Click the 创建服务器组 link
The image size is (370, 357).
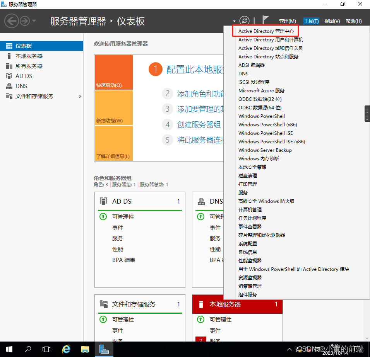(x=199, y=124)
